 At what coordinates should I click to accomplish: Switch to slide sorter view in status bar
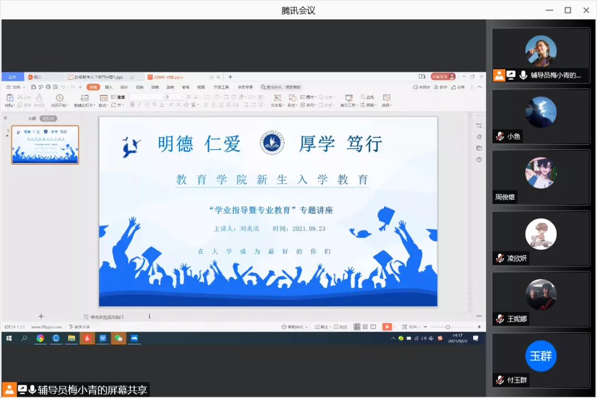pos(365,327)
